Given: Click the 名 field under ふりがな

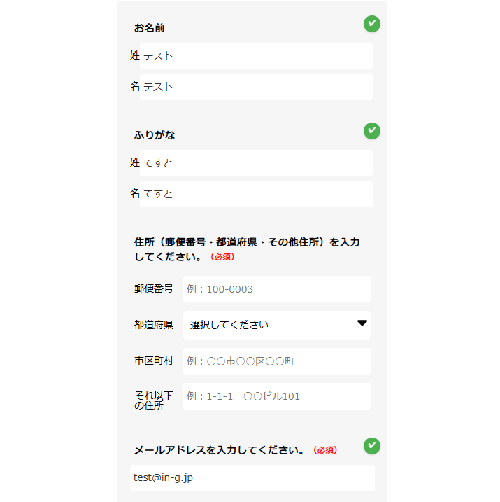Looking at the screenshot, I should tap(256, 194).
